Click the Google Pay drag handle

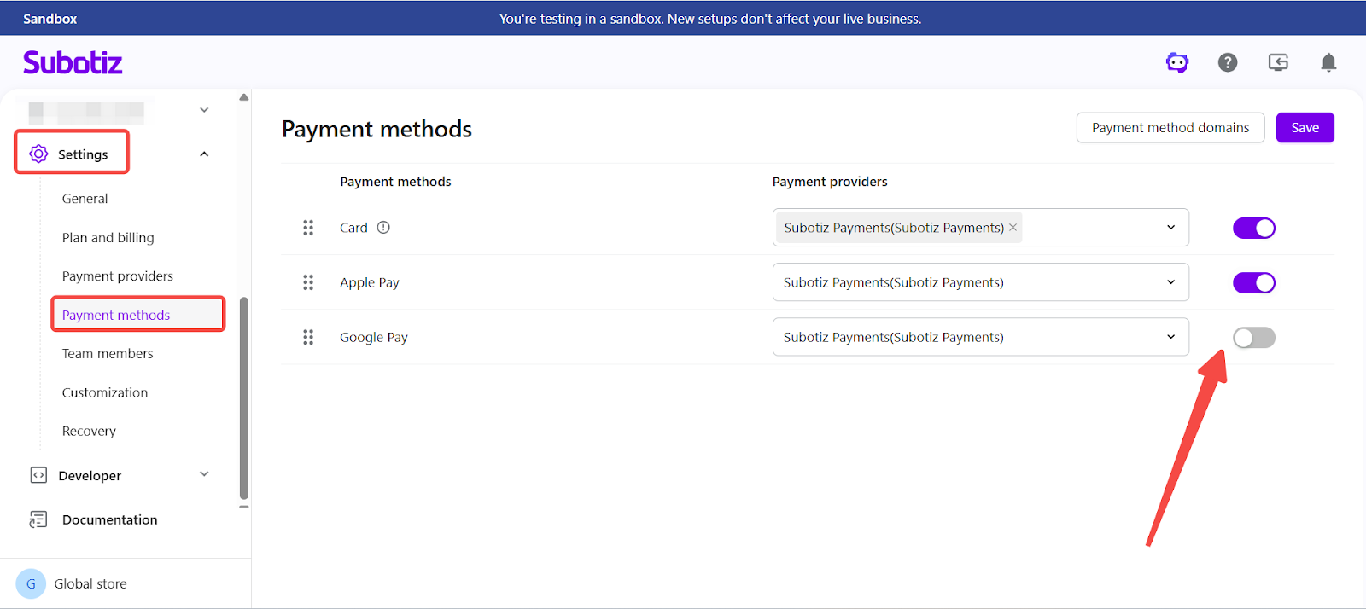pos(308,338)
